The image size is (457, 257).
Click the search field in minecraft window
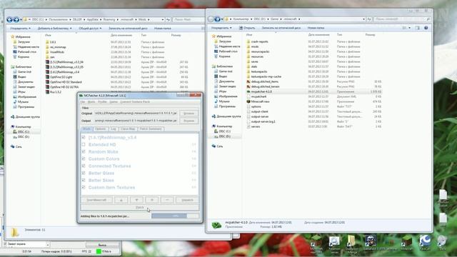tap(402, 19)
